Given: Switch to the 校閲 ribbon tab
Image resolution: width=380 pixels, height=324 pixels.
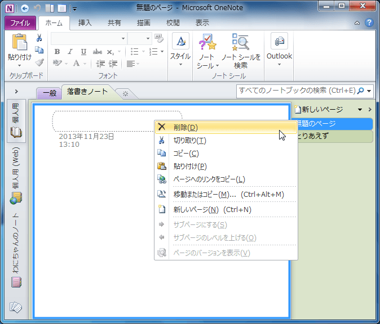Looking at the screenshot, I should [x=173, y=23].
